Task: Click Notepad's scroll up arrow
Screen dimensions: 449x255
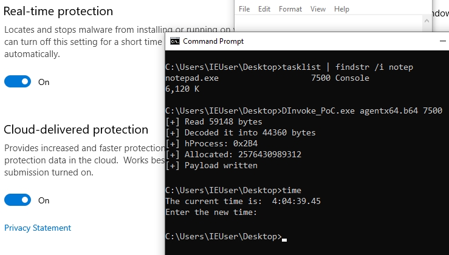Action: pos(427,20)
